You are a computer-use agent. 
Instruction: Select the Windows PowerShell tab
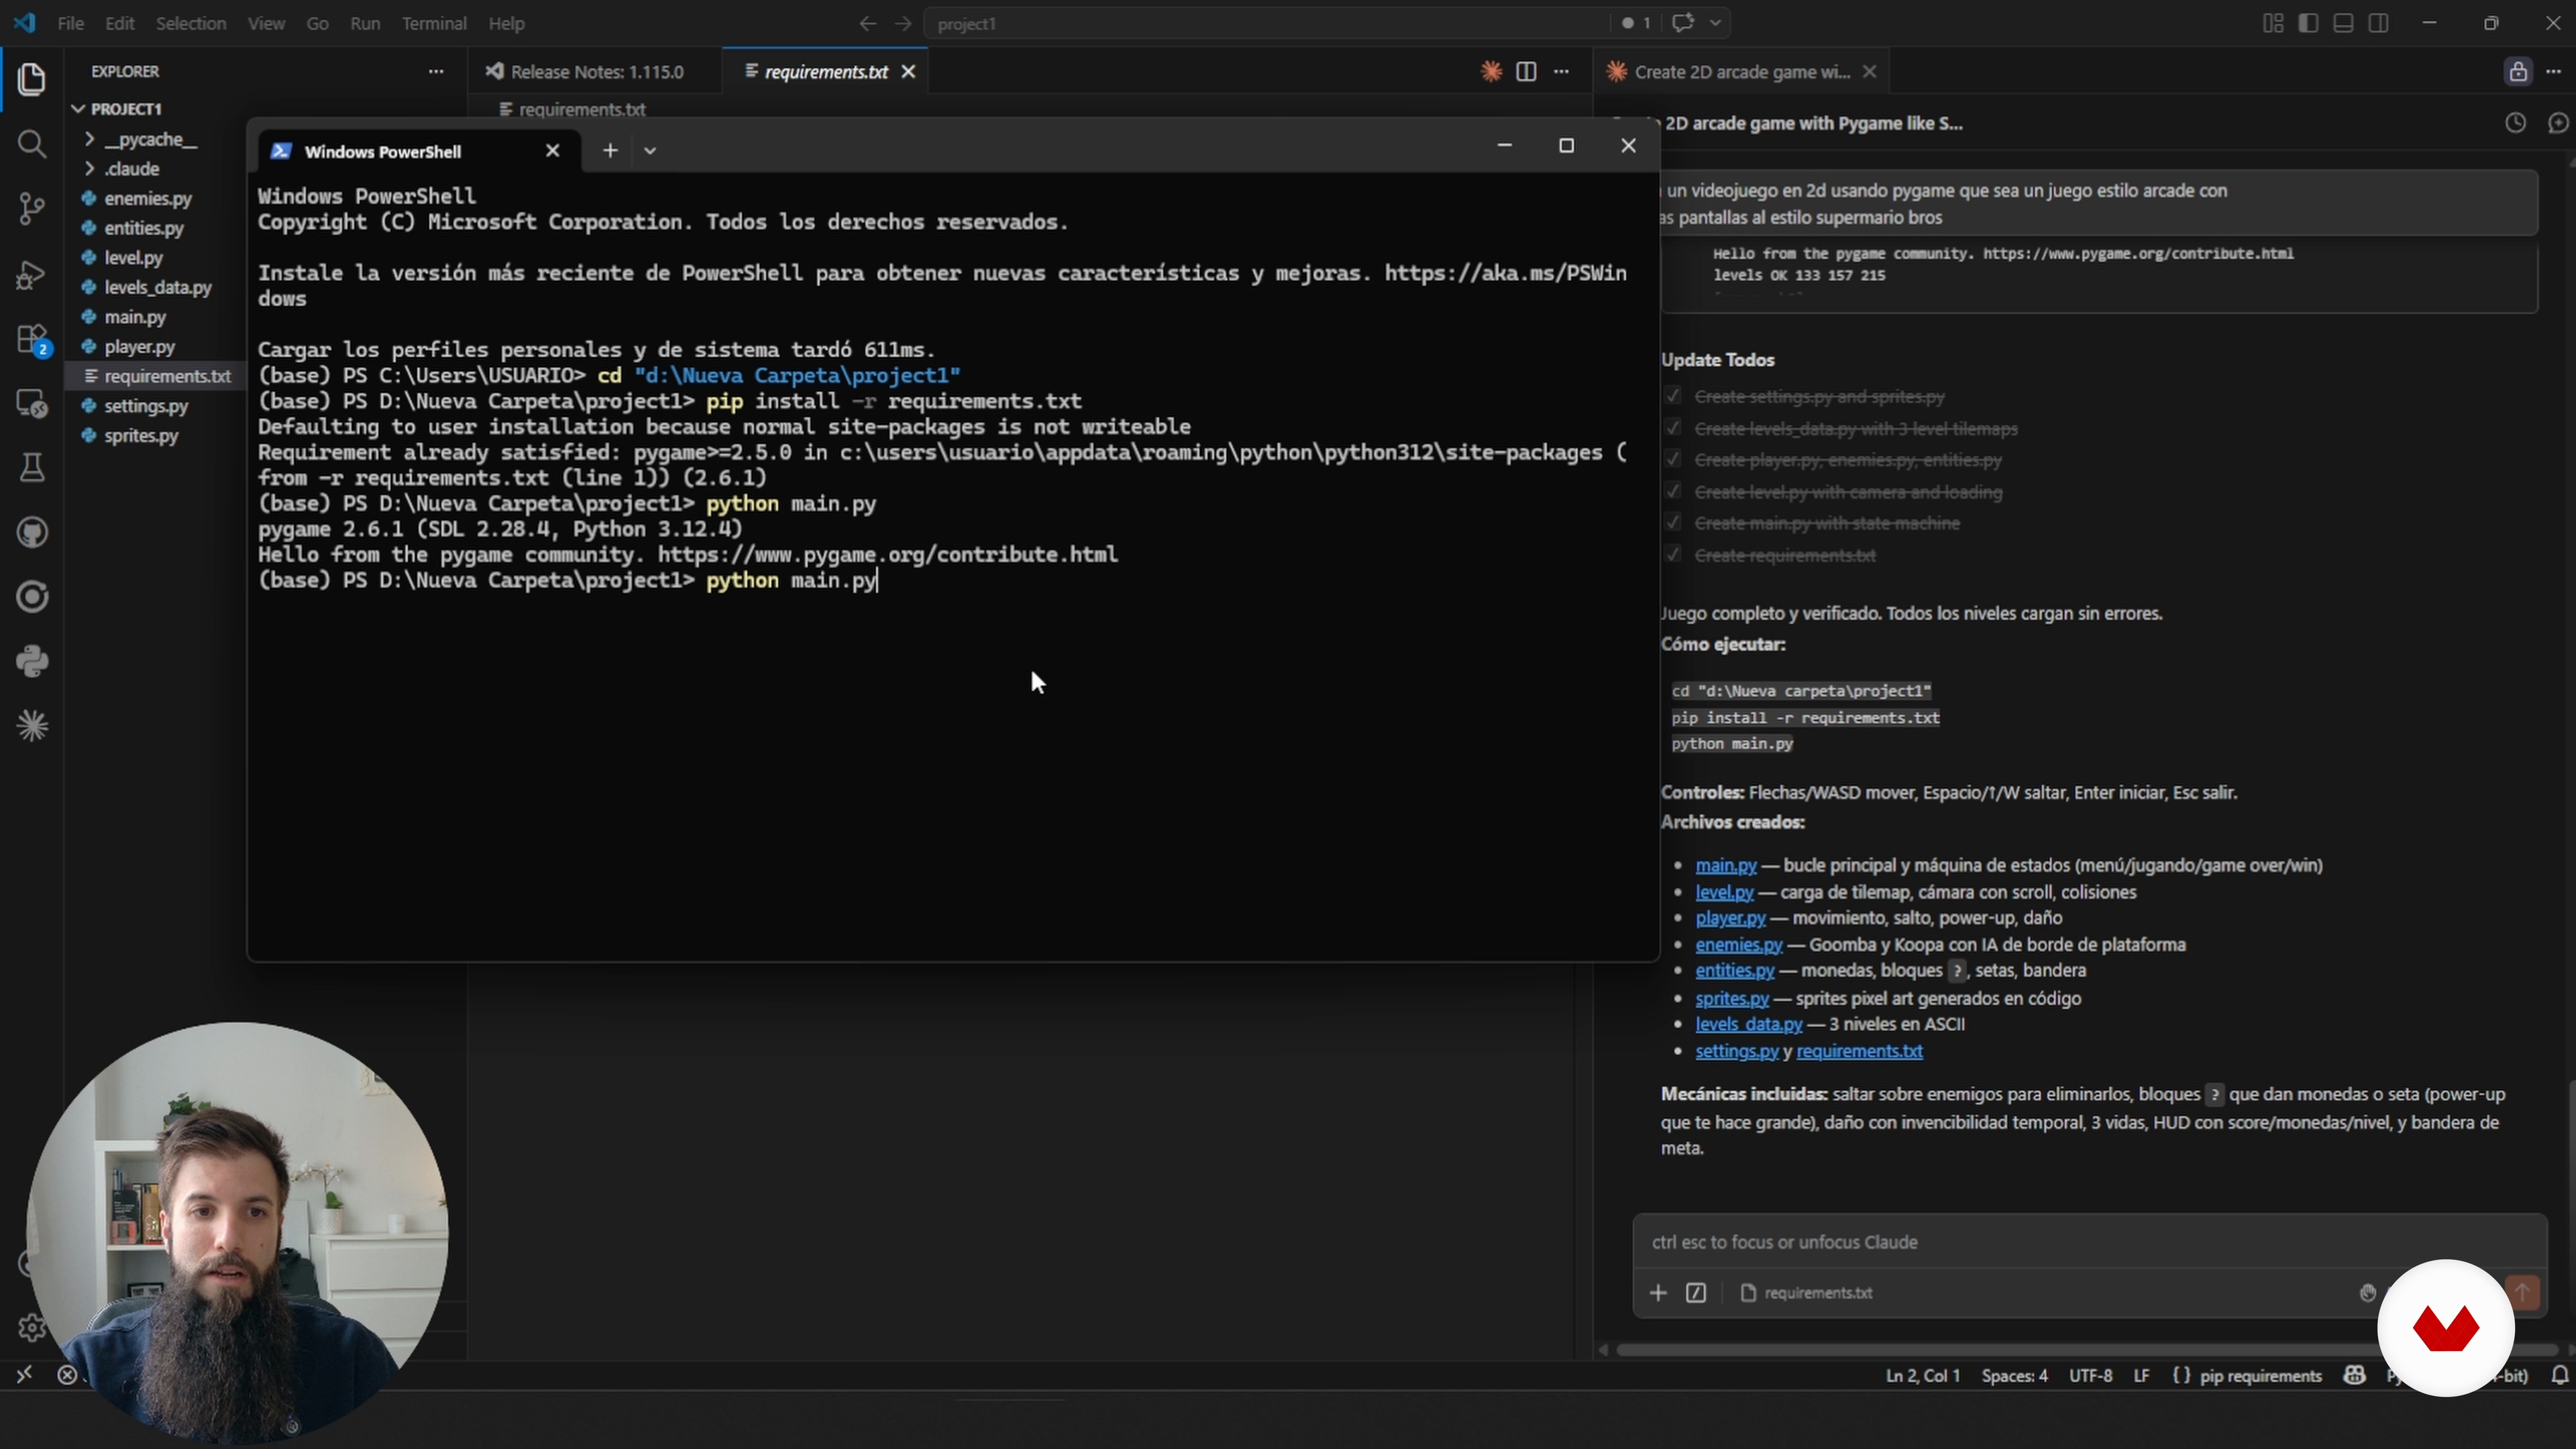pos(418,151)
